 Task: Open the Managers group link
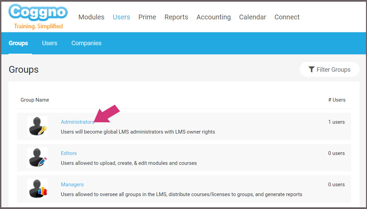point(72,185)
